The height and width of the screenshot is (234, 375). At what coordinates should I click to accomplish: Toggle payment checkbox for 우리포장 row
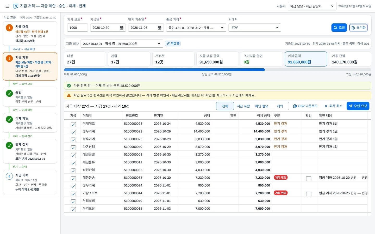click(73, 210)
